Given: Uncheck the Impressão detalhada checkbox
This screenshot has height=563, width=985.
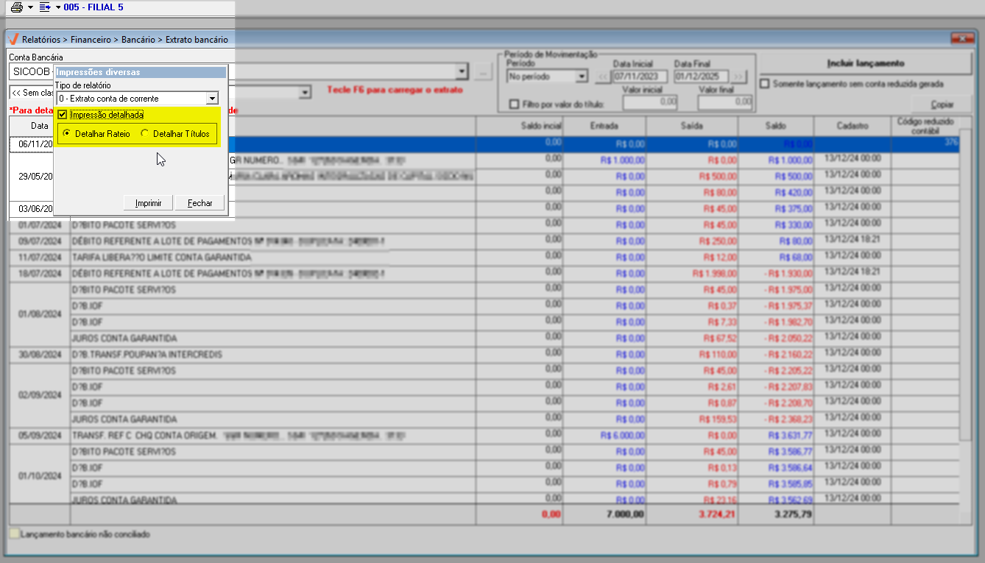Looking at the screenshot, I should pos(63,115).
